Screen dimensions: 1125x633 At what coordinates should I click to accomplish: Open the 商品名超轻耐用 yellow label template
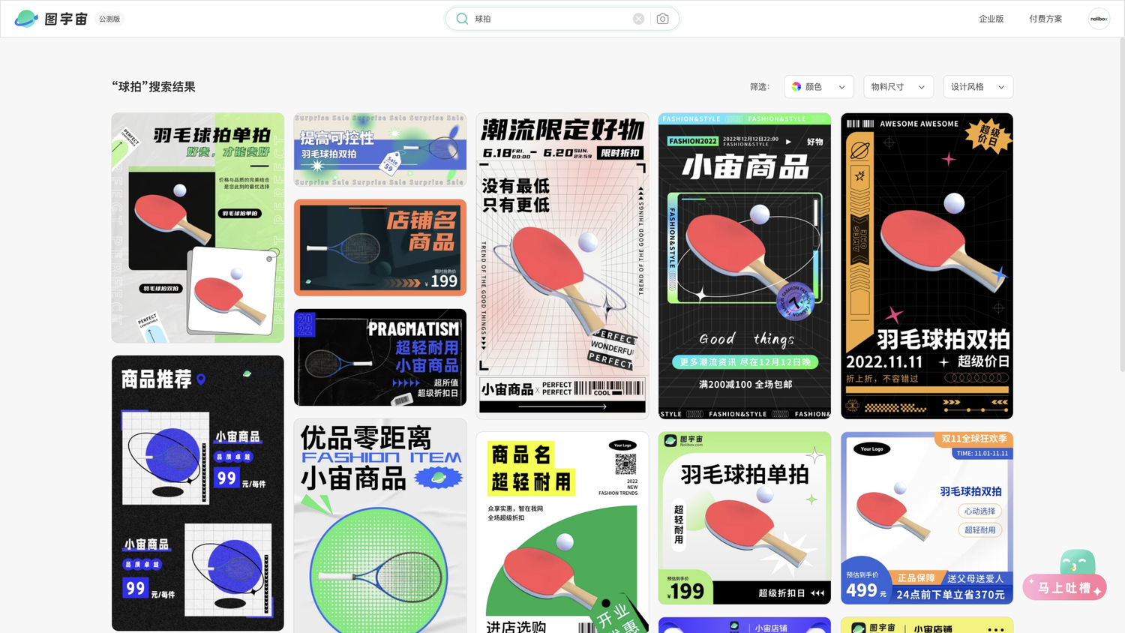coord(562,532)
